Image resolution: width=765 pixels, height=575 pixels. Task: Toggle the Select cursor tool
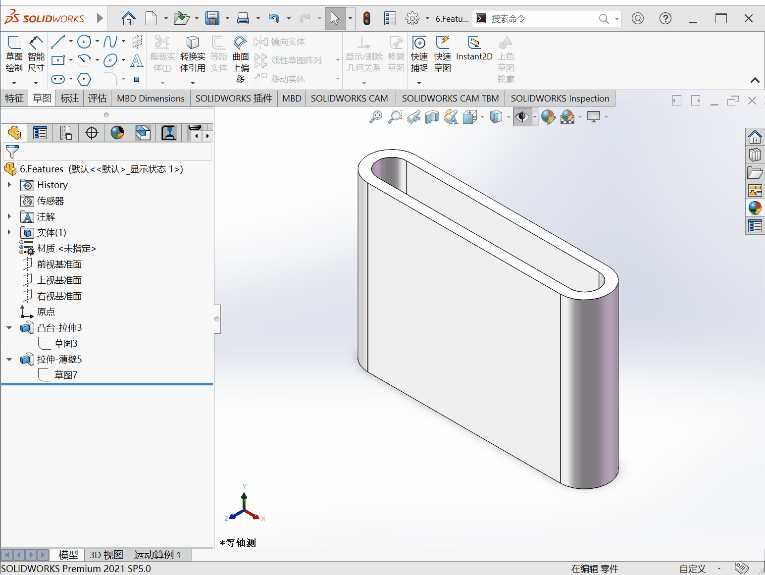point(335,19)
